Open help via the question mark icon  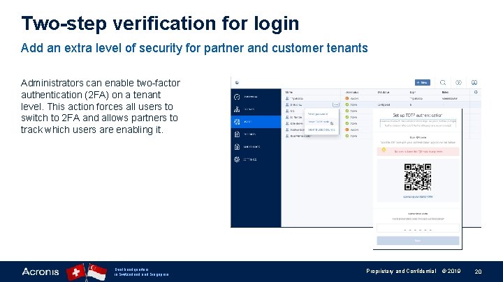pyautogui.click(x=458, y=82)
